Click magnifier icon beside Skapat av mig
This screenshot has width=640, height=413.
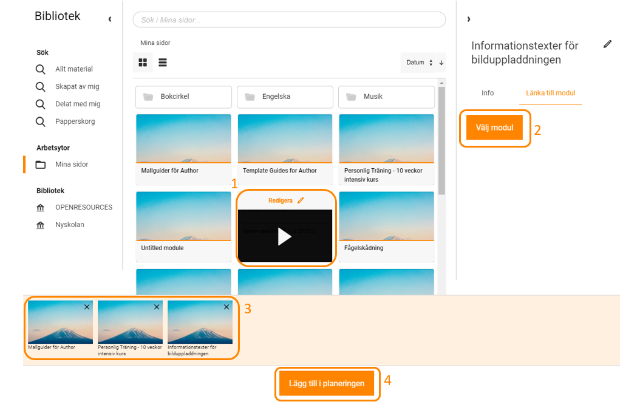(41, 87)
